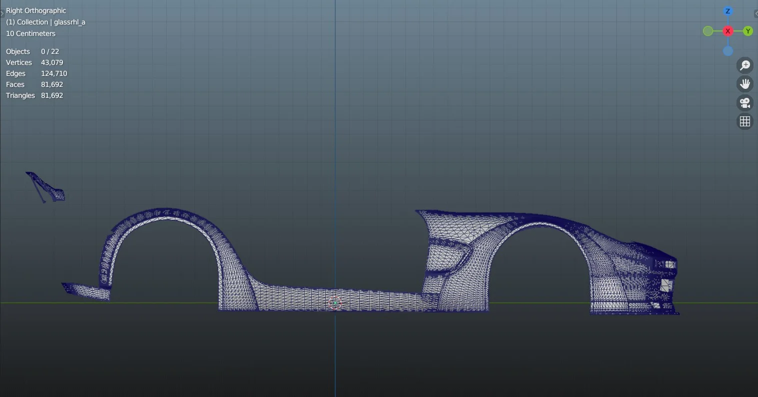Open camera view via the movie camera icon
Viewport: 758px width, 397px height.
coord(745,102)
